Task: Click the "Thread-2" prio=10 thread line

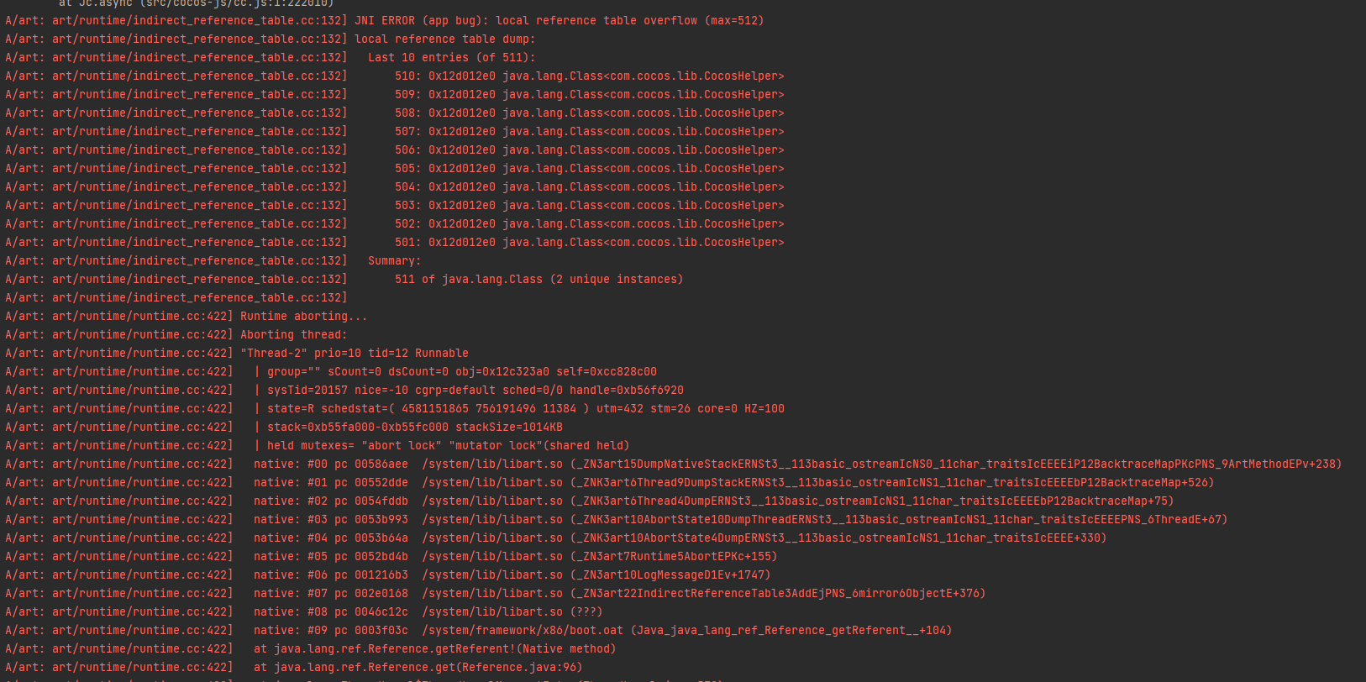Action: coord(354,353)
